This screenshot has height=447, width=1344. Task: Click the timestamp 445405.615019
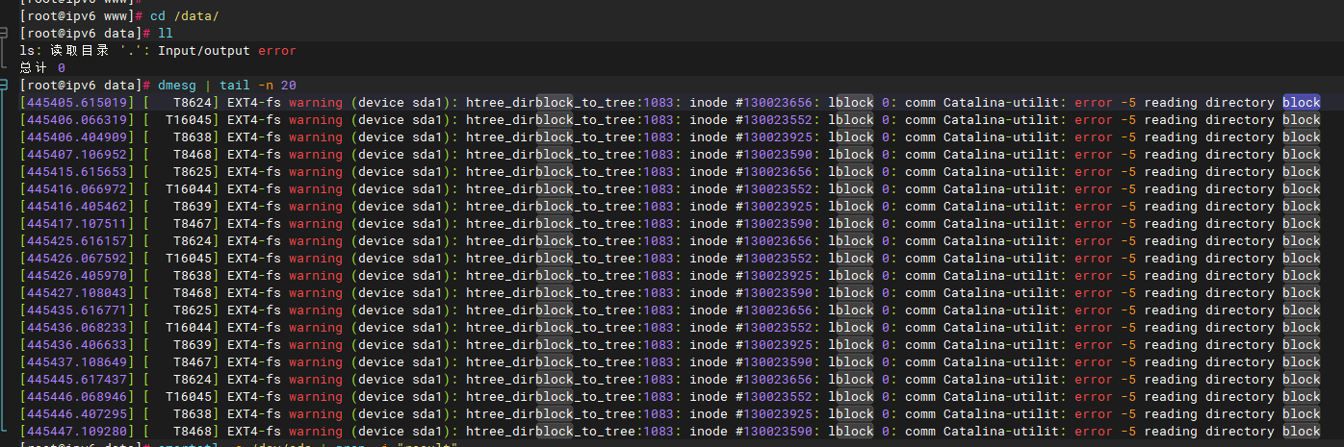pos(77,103)
